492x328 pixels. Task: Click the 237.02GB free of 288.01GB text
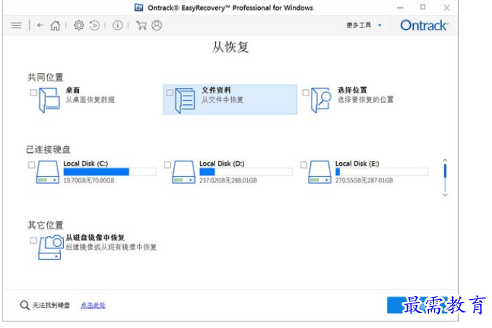click(228, 180)
